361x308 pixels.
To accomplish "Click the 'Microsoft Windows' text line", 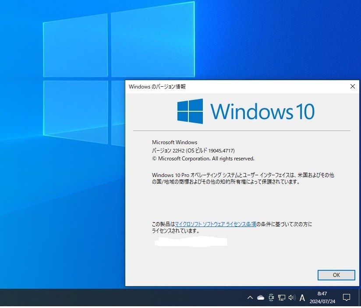I will (x=174, y=142).
